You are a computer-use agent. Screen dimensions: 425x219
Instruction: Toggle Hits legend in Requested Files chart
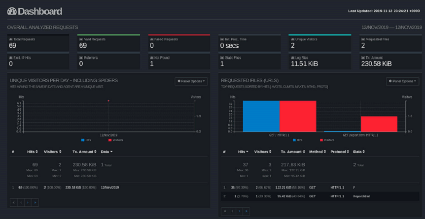297,140
